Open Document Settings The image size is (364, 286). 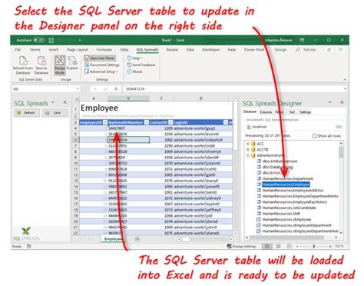[102, 65]
